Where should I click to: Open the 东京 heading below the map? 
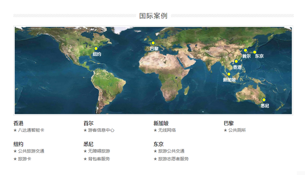158,144
